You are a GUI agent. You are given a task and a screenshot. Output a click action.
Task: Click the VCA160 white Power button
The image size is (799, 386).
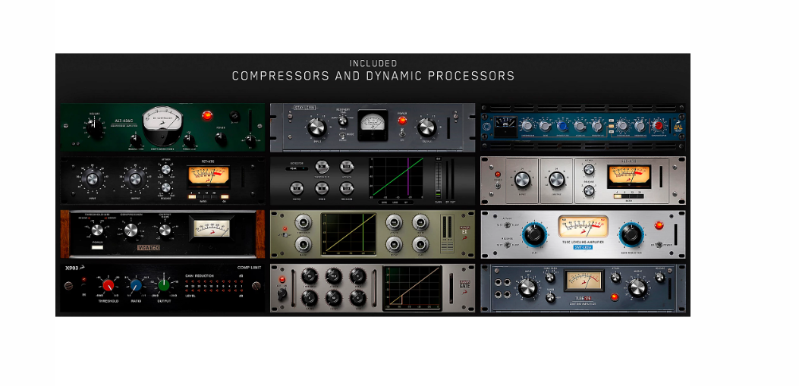(97, 247)
